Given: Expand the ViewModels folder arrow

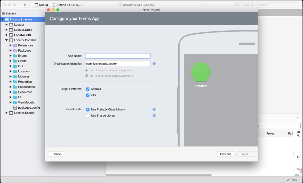Looking at the screenshot, I should coord(11,102).
